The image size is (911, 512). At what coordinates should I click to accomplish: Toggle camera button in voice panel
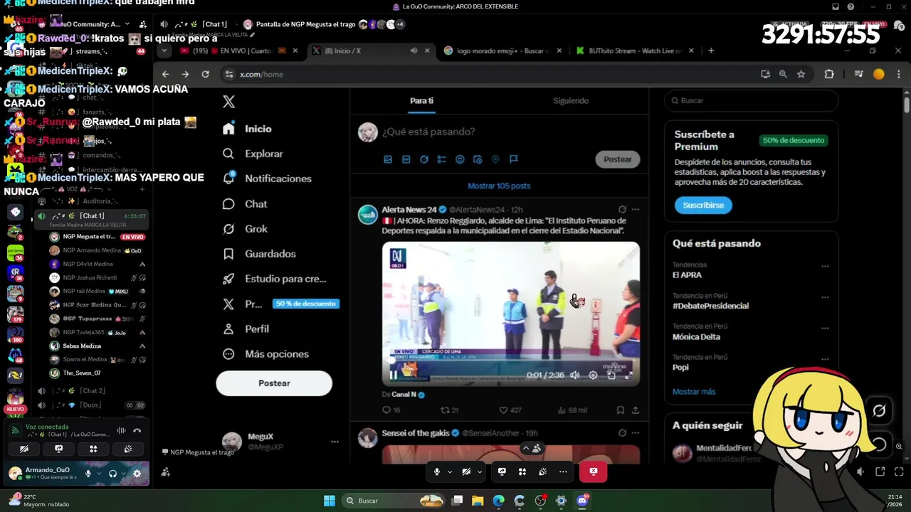point(24,449)
